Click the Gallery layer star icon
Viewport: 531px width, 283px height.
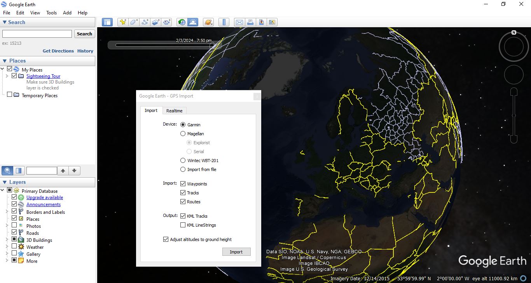point(21,254)
